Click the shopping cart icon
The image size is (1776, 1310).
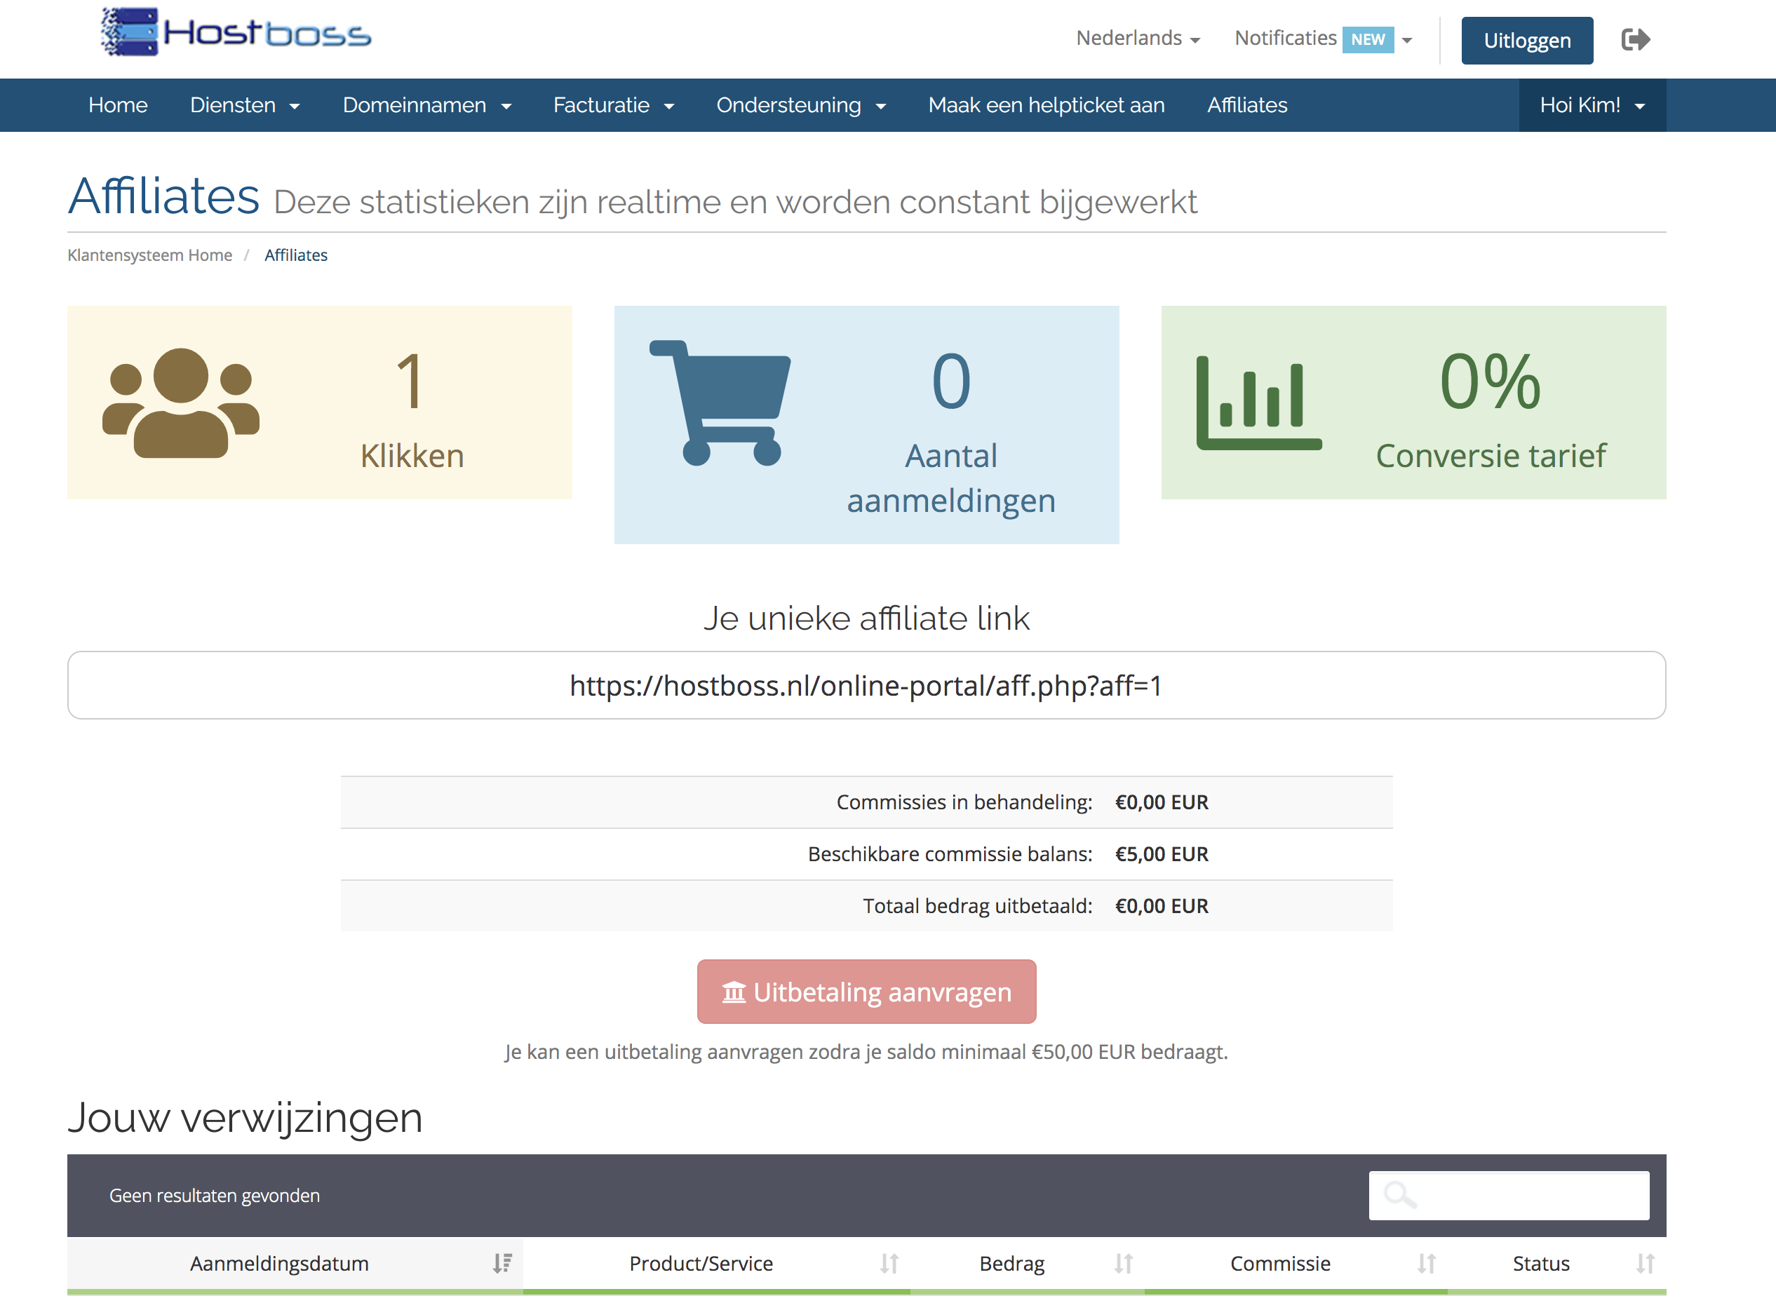[x=720, y=402]
